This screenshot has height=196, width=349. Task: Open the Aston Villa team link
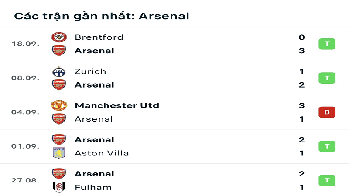[x=102, y=153]
